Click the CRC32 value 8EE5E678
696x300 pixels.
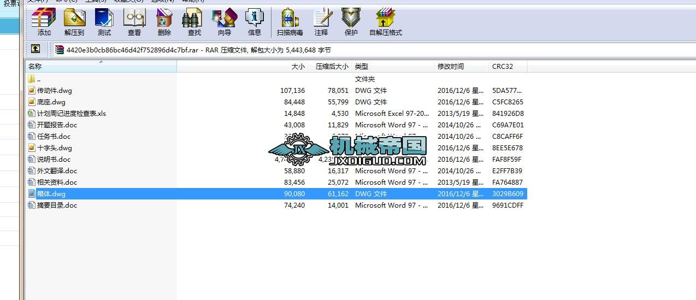(x=508, y=148)
